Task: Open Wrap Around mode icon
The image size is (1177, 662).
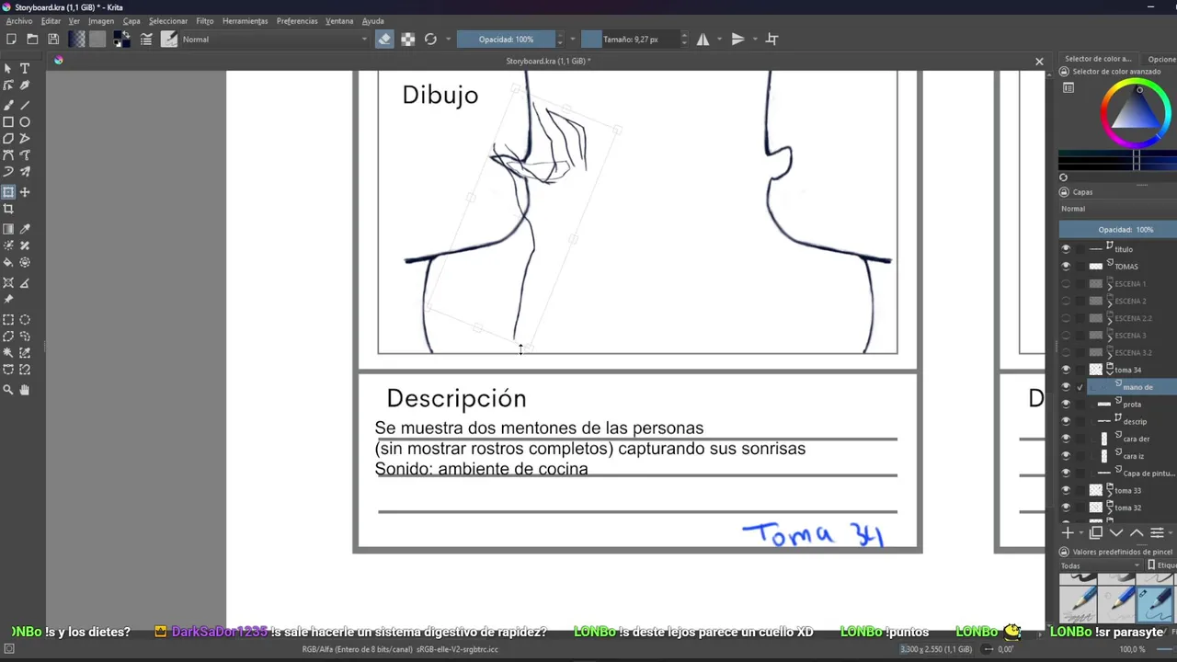Action: coord(772,40)
